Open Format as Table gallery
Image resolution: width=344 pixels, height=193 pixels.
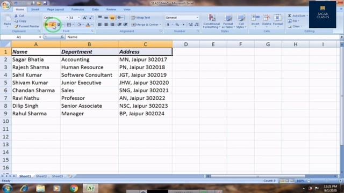(228, 21)
